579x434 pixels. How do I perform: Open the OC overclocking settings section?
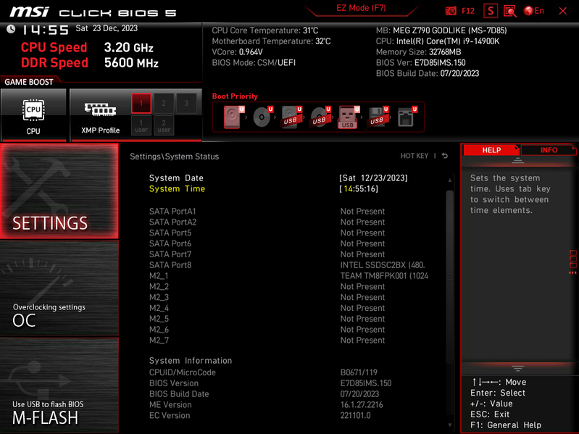point(59,288)
